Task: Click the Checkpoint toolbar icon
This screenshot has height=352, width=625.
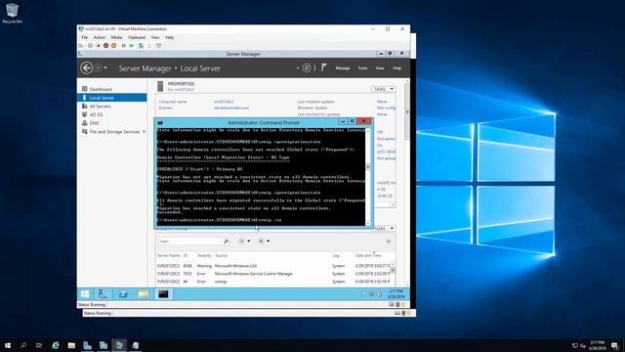Action: tap(141, 46)
